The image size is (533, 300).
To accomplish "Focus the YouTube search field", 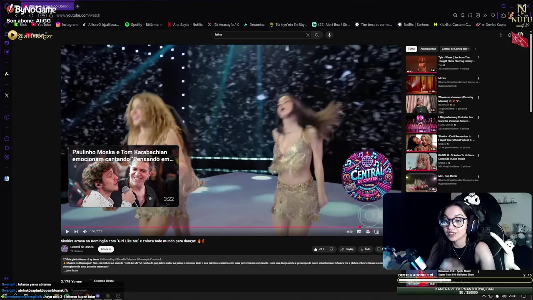I will pyautogui.click(x=258, y=35).
